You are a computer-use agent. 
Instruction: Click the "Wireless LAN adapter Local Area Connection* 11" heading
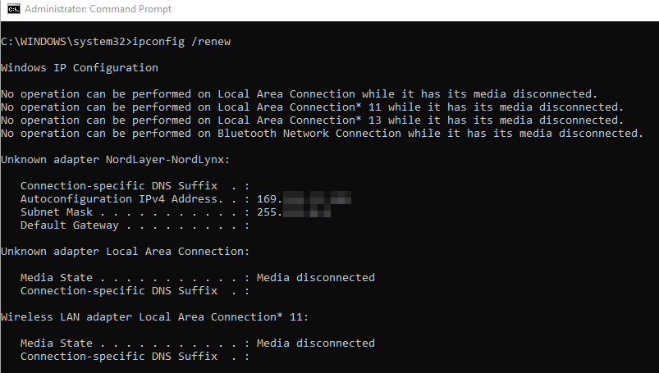coord(154,316)
